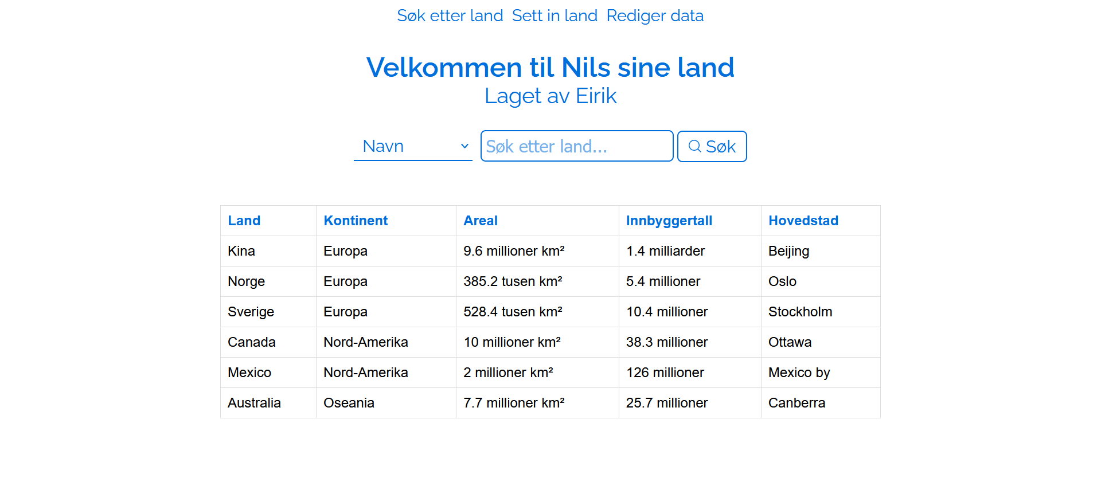This screenshot has height=482, width=1101.
Task: Open the 'Søk etter land' navigation link
Action: [x=450, y=15]
